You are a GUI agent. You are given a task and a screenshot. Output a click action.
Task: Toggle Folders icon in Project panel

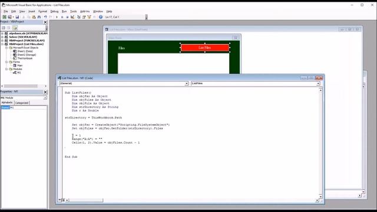15,28
